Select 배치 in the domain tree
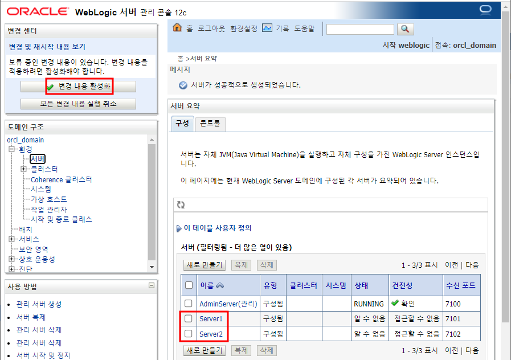 coord(26,230)
